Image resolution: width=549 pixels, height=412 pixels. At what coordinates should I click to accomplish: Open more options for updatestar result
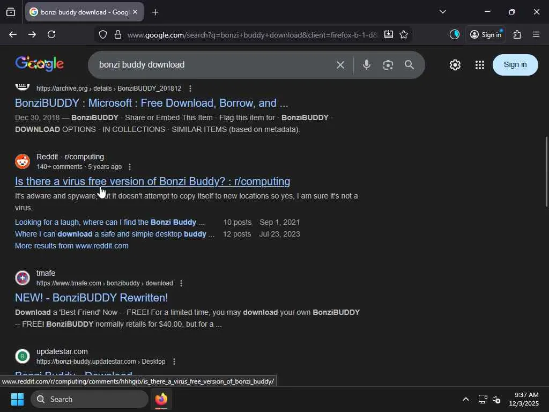(x=174, y=362)
